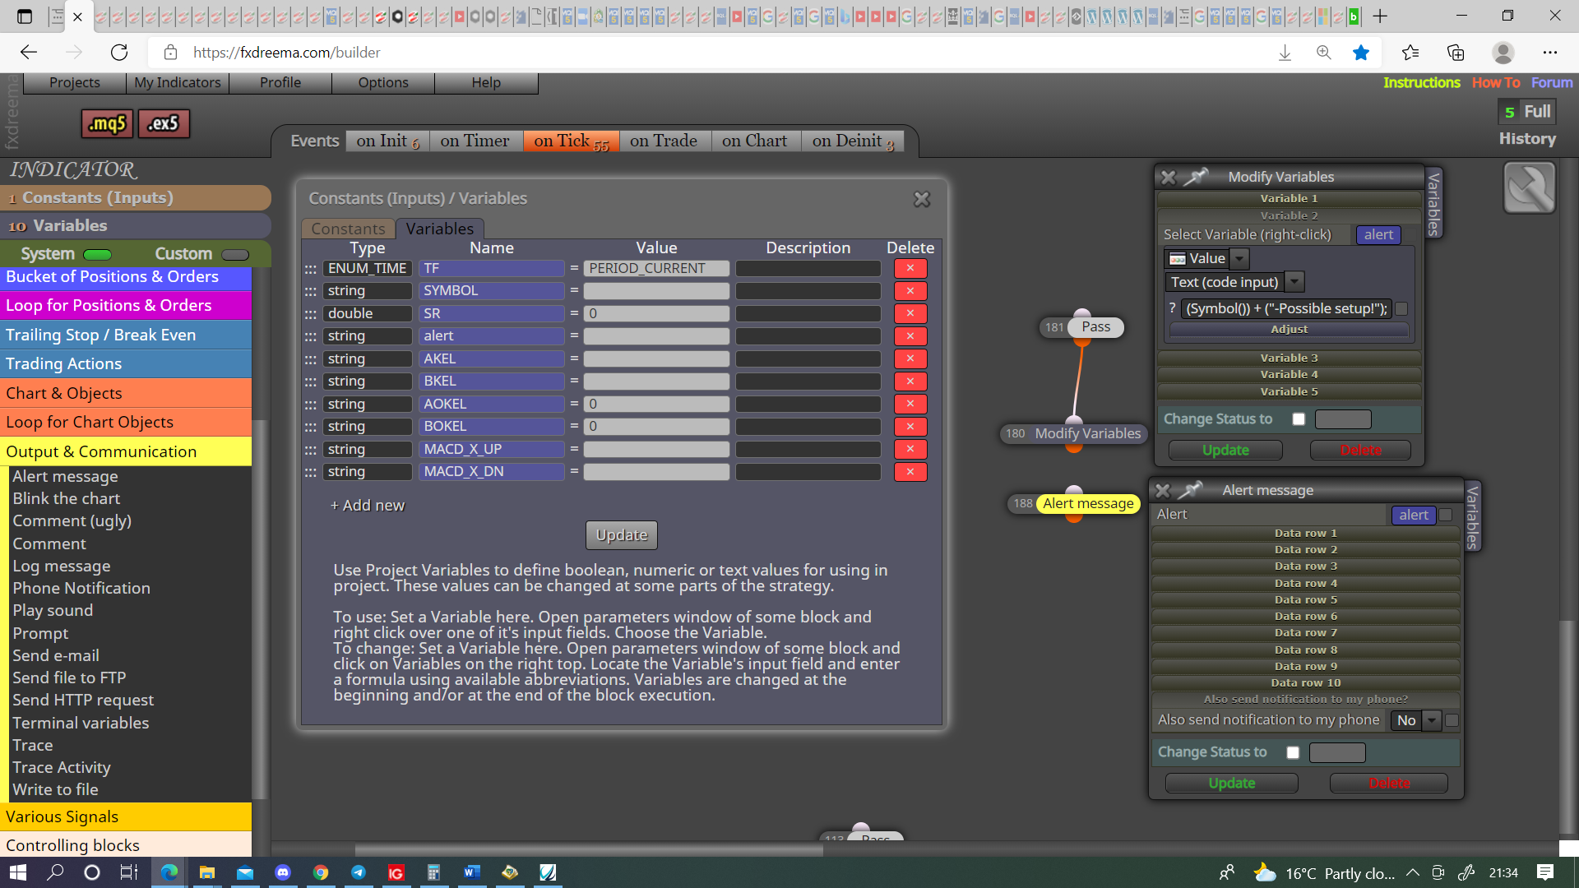Open Discord from the taskbar

pos(283,872)
